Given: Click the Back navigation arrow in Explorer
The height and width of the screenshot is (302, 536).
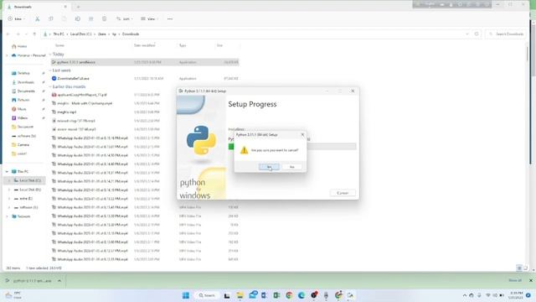Looking at the screenshot, I should pos(8,34).
